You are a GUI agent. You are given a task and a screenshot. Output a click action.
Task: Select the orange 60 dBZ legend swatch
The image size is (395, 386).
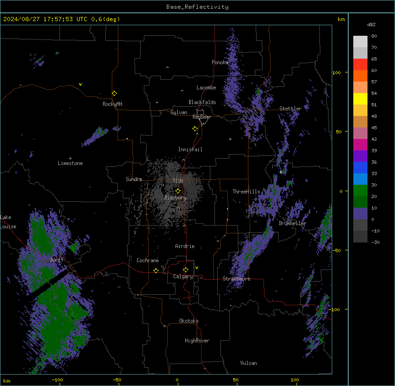click(x=360, y=76)
